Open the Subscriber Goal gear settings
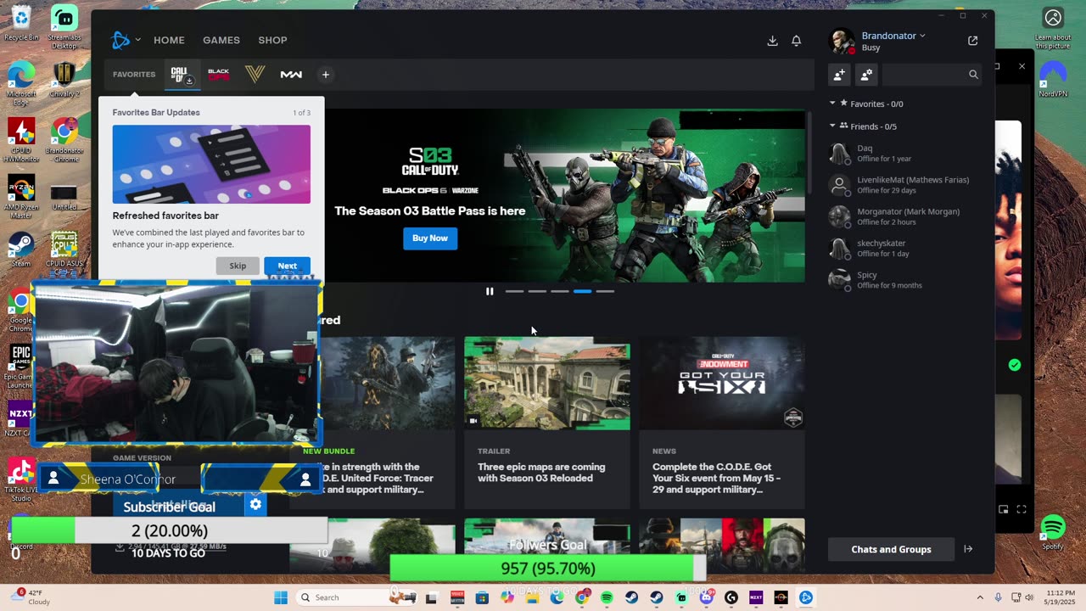This screenshot has width=1086, height=611. [255, 505]
